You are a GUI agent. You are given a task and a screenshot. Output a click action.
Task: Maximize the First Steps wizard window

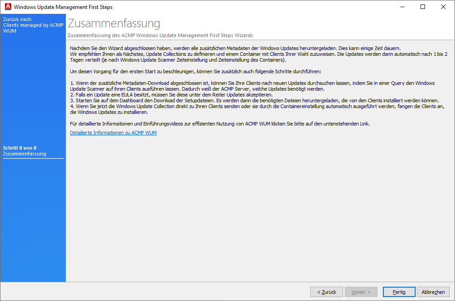click(x=422, y=7)
